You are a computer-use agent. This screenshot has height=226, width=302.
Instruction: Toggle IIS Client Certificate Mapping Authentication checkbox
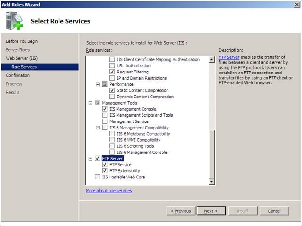(112, 59)
